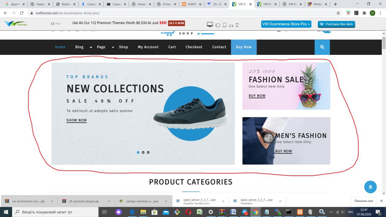Image resolution: width=386 pixels, height=217 pixels.
Task: Bookmark this page with the star icon
Action: tap(338, 13)
